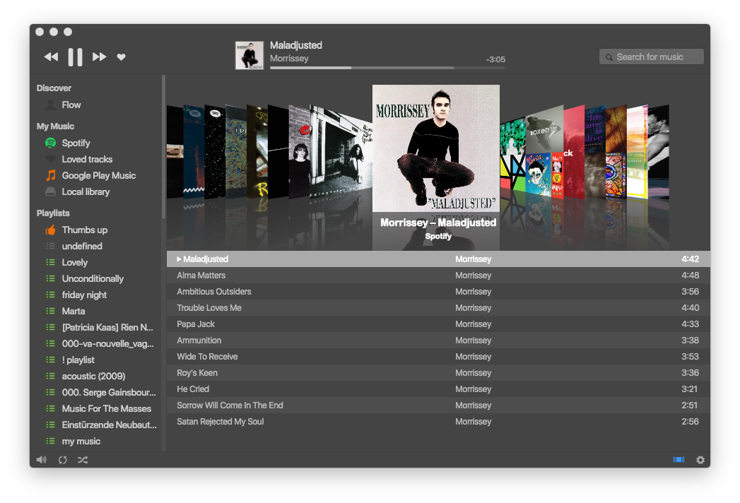Screen dimensions: 740x503
Task: Click the Search for music field
Action: coord(651,57)
